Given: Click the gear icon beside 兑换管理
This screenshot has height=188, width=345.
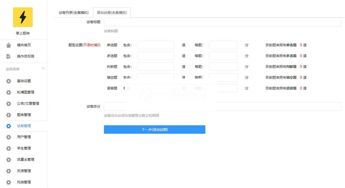Looking at the screenshot, I should 9,182.
